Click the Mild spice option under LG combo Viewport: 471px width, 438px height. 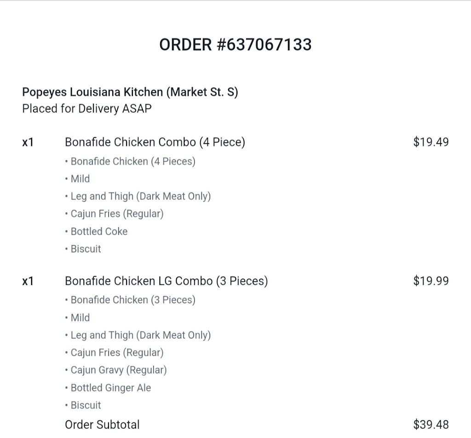[x=77, y=318]
